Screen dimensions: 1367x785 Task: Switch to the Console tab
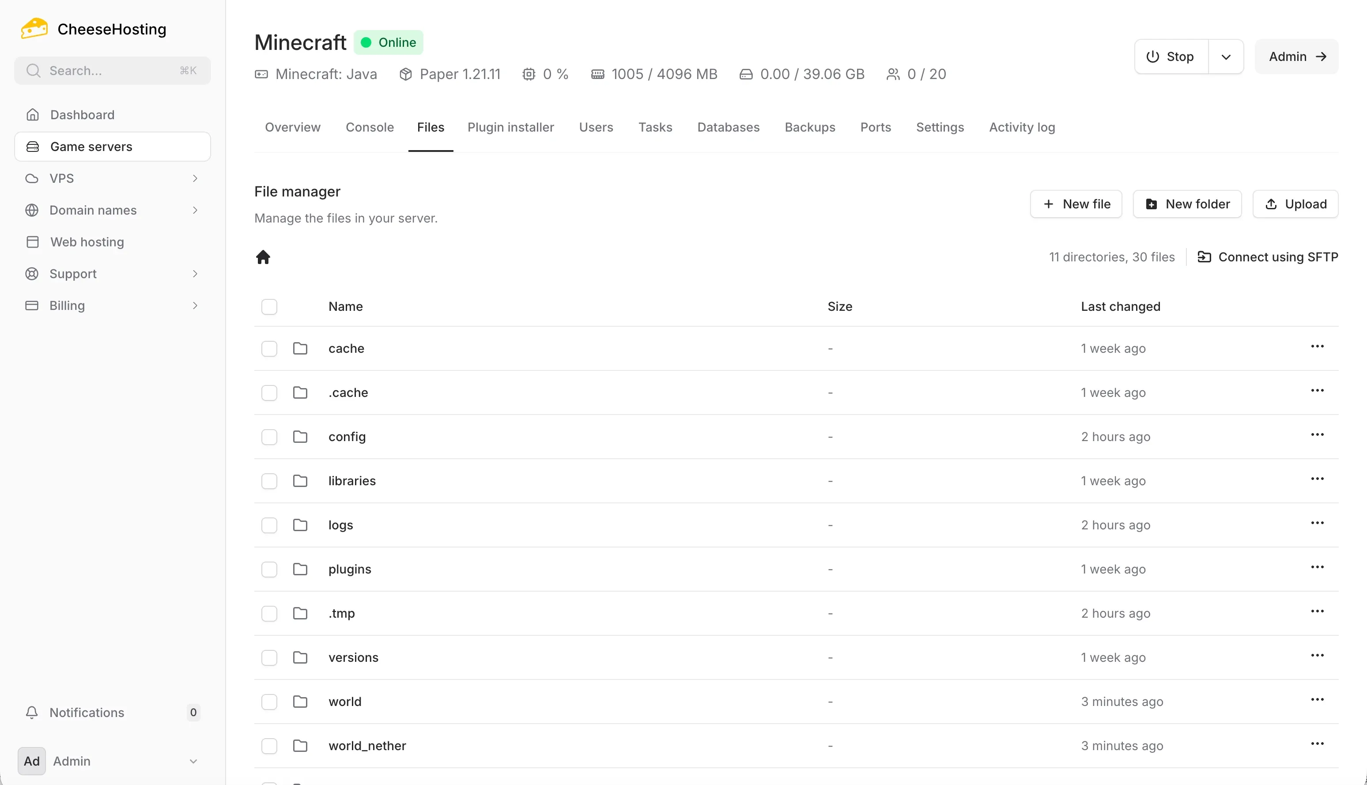point(370,127)
